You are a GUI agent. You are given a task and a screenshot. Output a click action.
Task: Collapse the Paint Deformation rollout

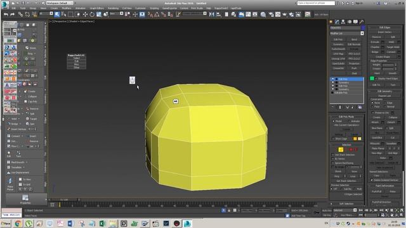[384, 186]
